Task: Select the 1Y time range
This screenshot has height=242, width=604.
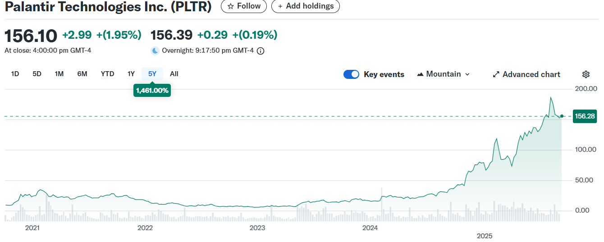Action: (x=131, y=74)
